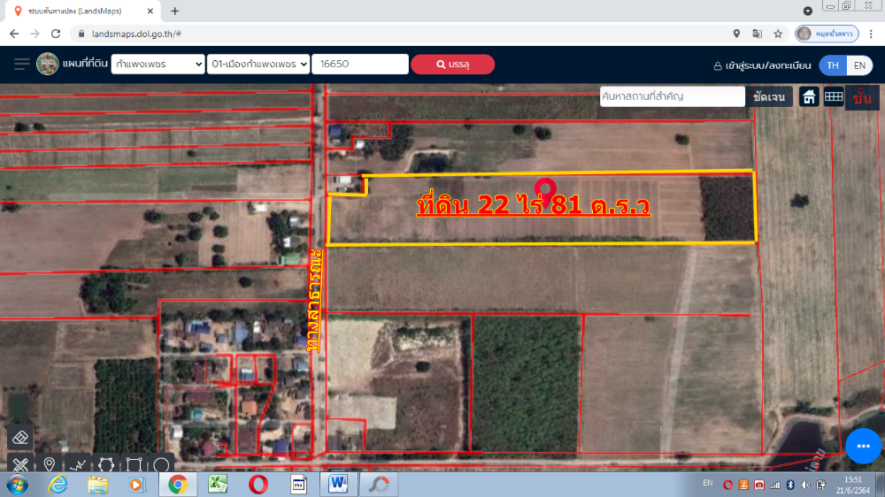The width and height of the screenshot is (885, 497).
Task: Open the blue chat bubble with three dots
Action: click(863, 447)
